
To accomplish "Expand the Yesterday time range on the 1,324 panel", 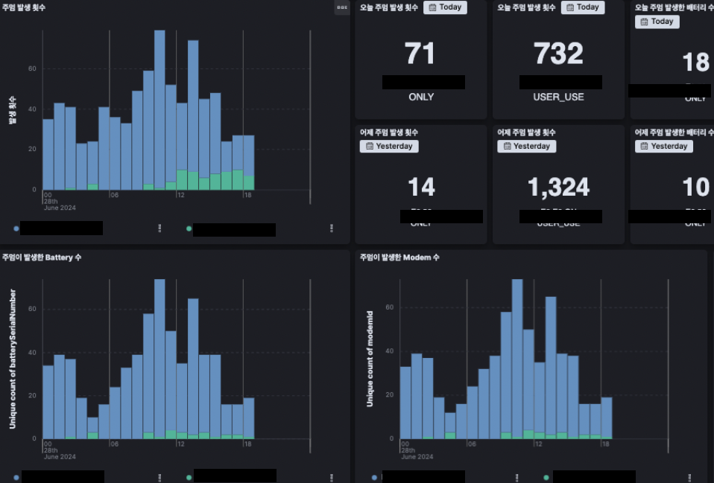I will (526, 147).
